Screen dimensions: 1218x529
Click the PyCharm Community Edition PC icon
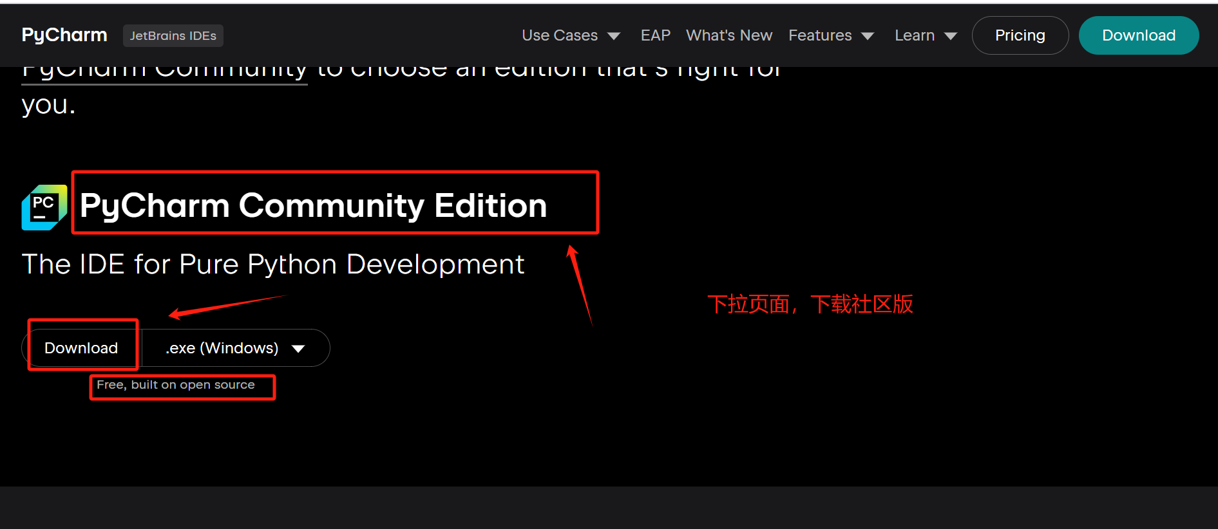[44, 207]
